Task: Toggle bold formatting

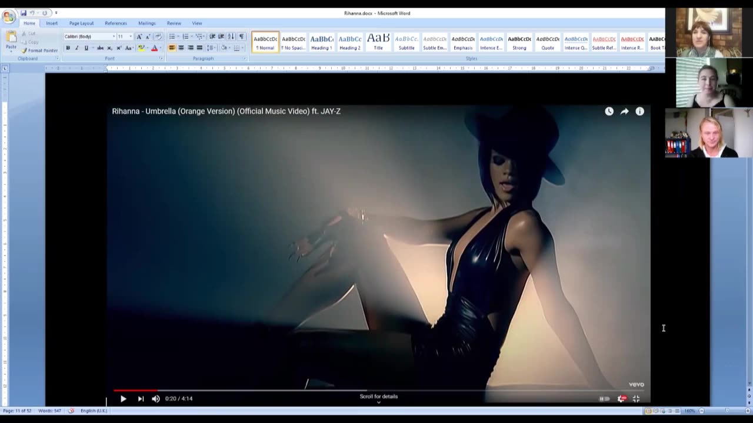Action: tap(68, 48)
